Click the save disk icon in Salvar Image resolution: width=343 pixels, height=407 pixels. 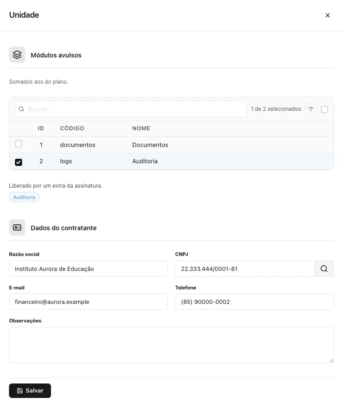point(20,391)
